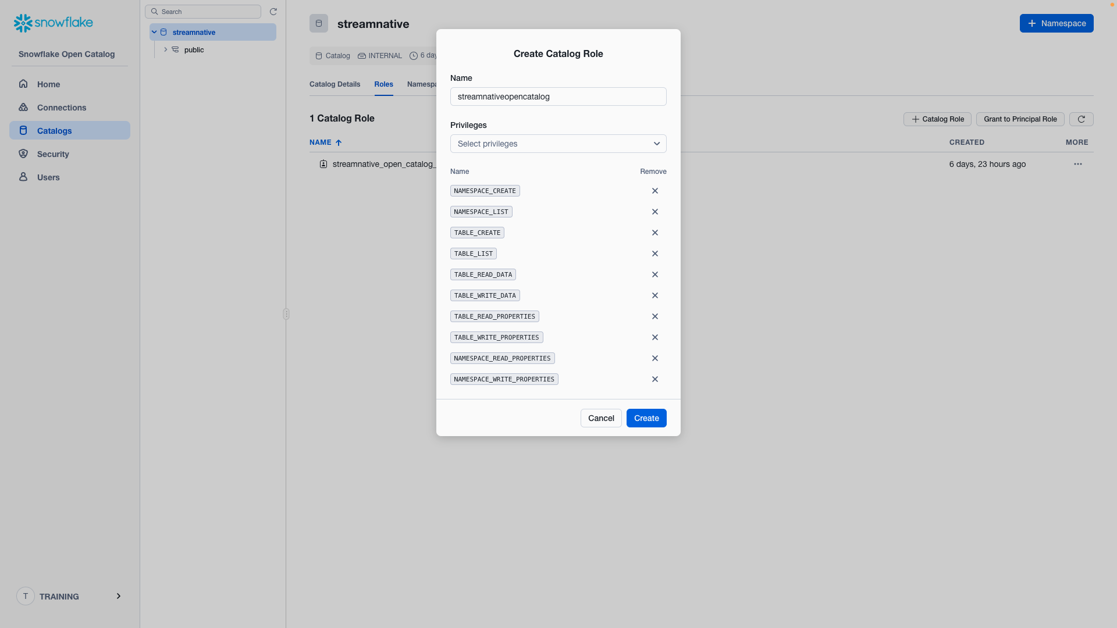Click the Users sidebar icon
This screenshot has width=1117, height=628.
[x=23, y=177]
